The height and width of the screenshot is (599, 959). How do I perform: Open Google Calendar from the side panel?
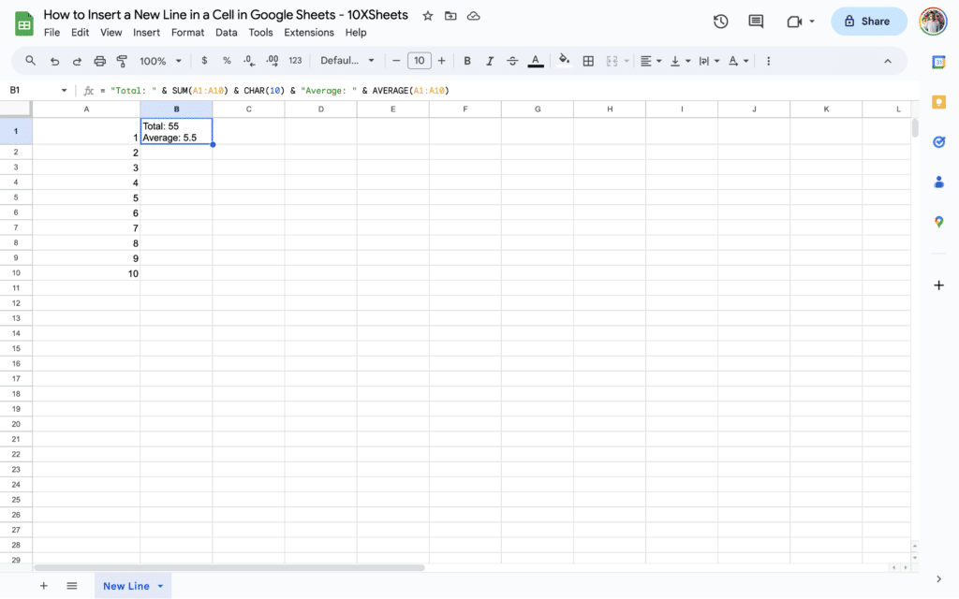[x=939, y=62]
